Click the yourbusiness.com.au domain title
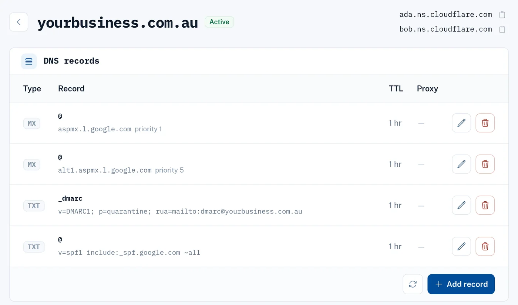 [118, 23]
